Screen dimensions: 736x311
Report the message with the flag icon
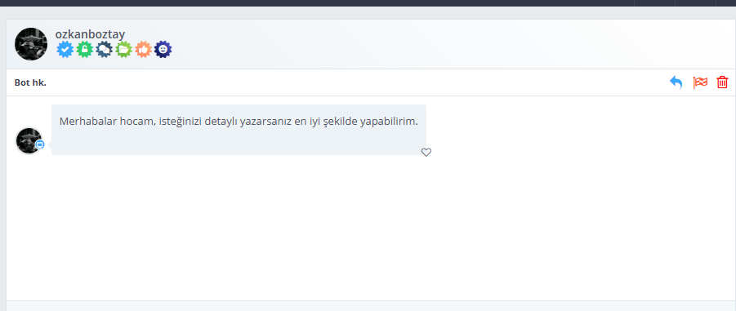[x=700, y=82]
